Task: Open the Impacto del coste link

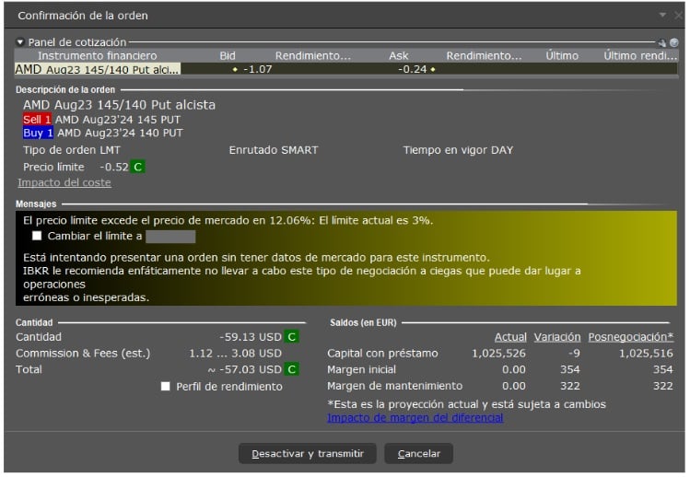Action: [64, 182]
